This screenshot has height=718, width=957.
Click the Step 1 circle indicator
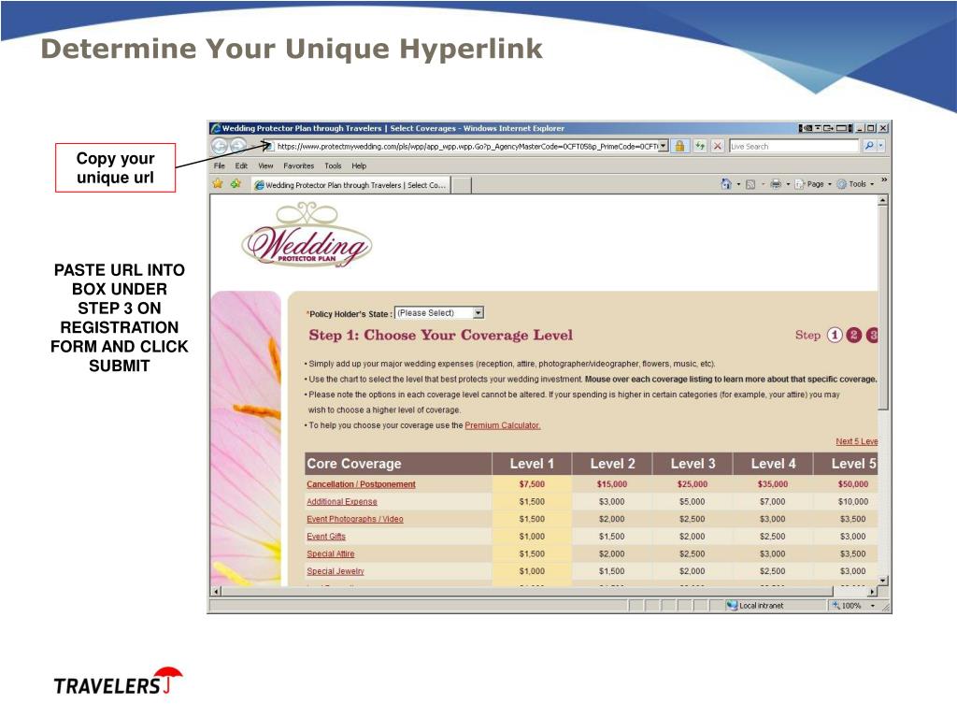pyautogui.click(x=835, y=335)
